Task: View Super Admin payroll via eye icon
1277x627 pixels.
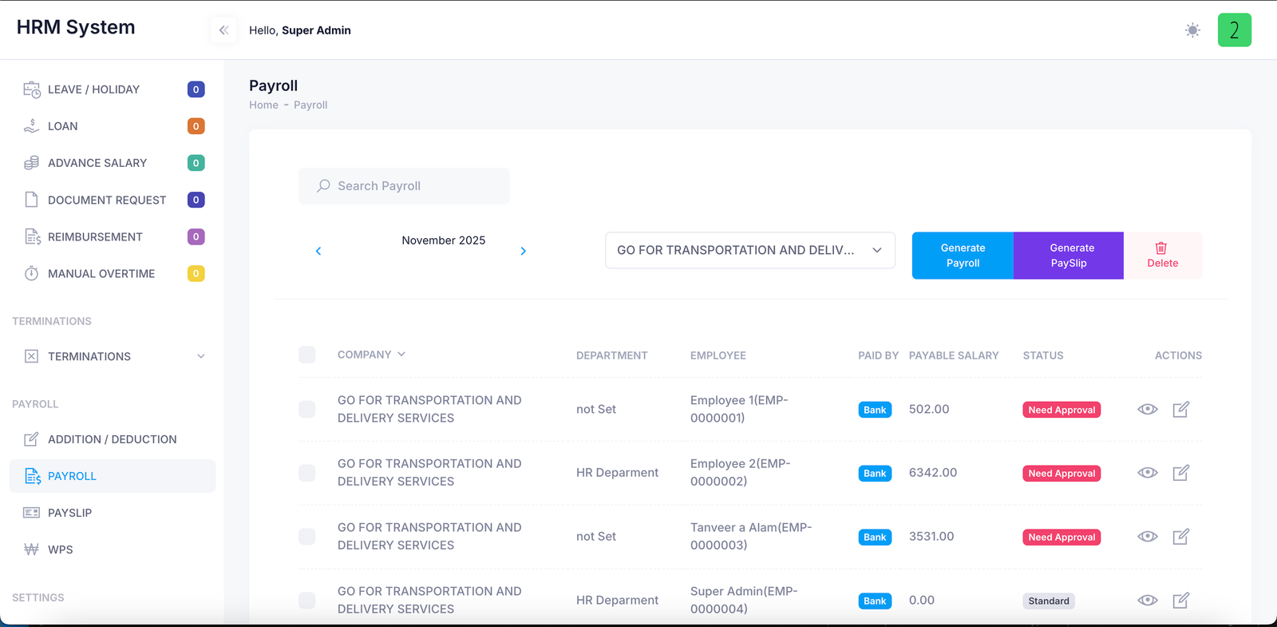Action: click(x=1147, y=600)
